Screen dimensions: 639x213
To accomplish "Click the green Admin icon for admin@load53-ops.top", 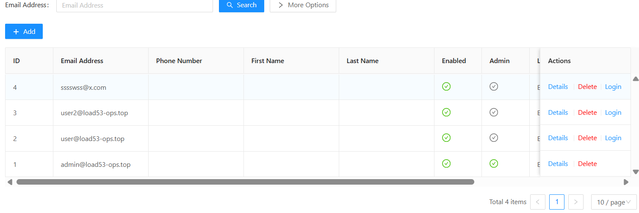I will tap(493, 163).
